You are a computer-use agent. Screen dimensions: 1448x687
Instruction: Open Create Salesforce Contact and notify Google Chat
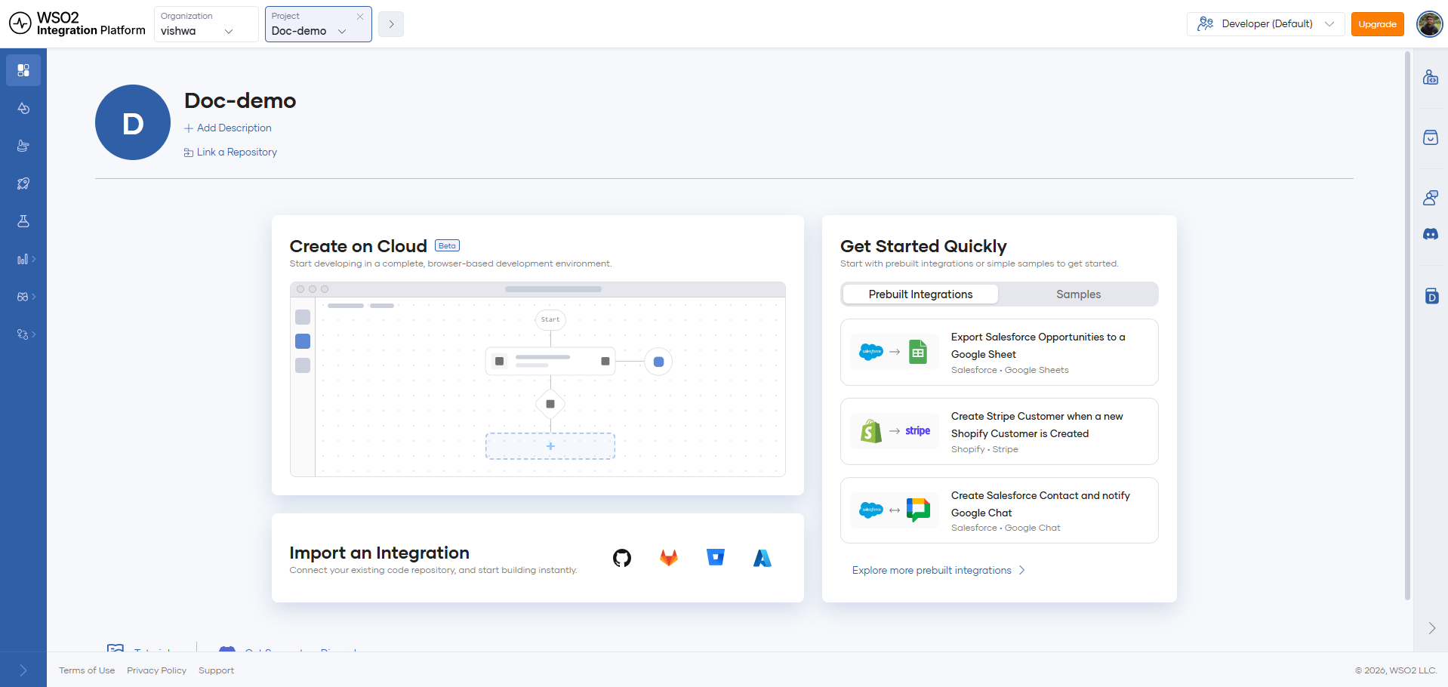[x=1000, y=510]
